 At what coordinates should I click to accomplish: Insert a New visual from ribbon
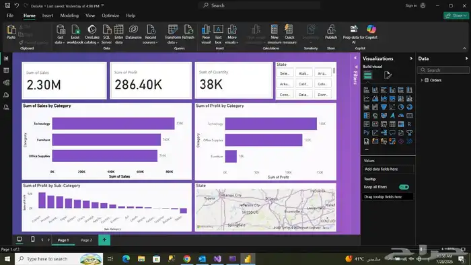(206, 34)
